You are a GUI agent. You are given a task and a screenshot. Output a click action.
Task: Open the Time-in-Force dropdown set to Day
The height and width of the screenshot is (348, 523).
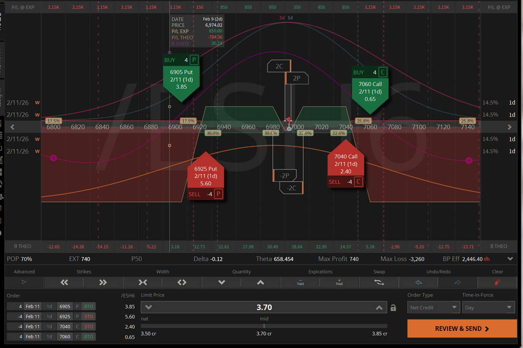tap(488, 308)
